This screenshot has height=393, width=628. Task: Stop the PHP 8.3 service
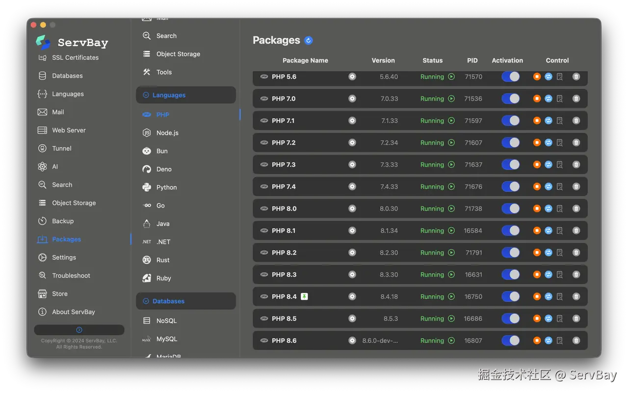537,275
